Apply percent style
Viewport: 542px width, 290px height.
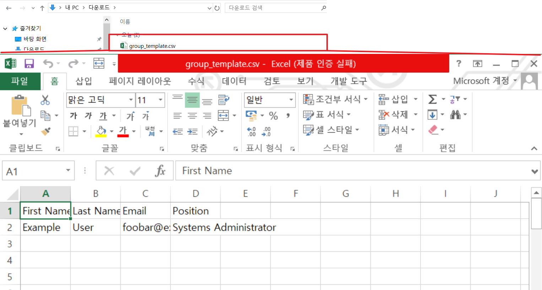tap(273, 116)
